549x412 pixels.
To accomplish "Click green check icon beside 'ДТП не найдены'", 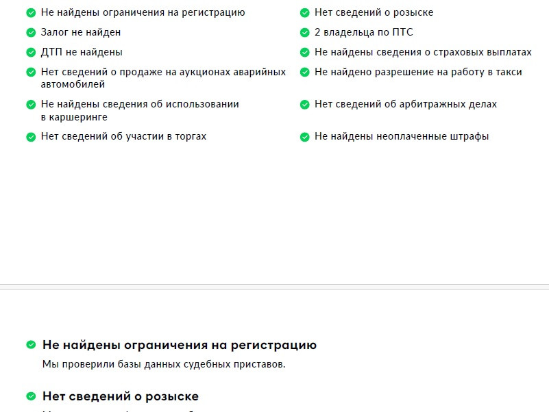I will click(31, 53).
